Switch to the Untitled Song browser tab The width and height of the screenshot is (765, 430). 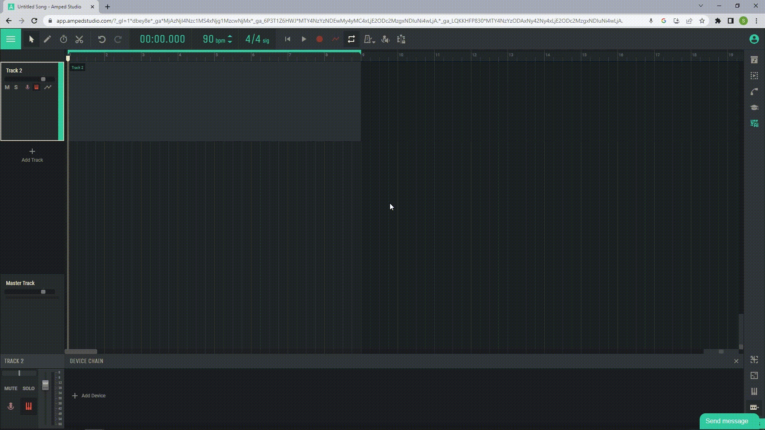pyautogui.click(x=48, y=6)
